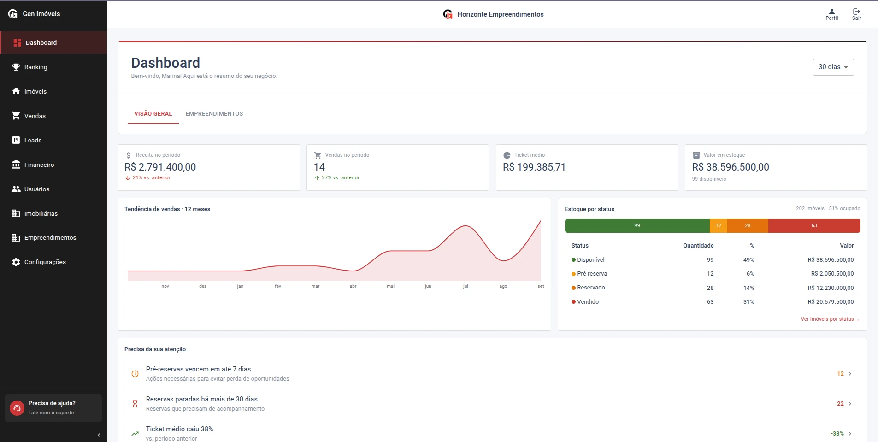This screenshot has width=878, height=442.
Task: Click the Gen Imóveis logo icon
Action: pyautogui.click(x=13, y=14)
